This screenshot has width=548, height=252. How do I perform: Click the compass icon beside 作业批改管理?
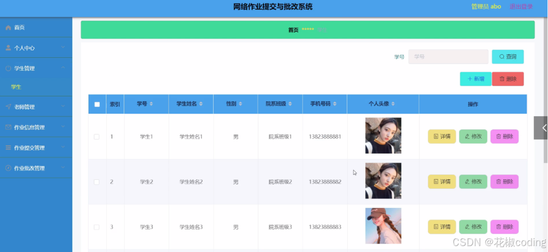[8, 168]
